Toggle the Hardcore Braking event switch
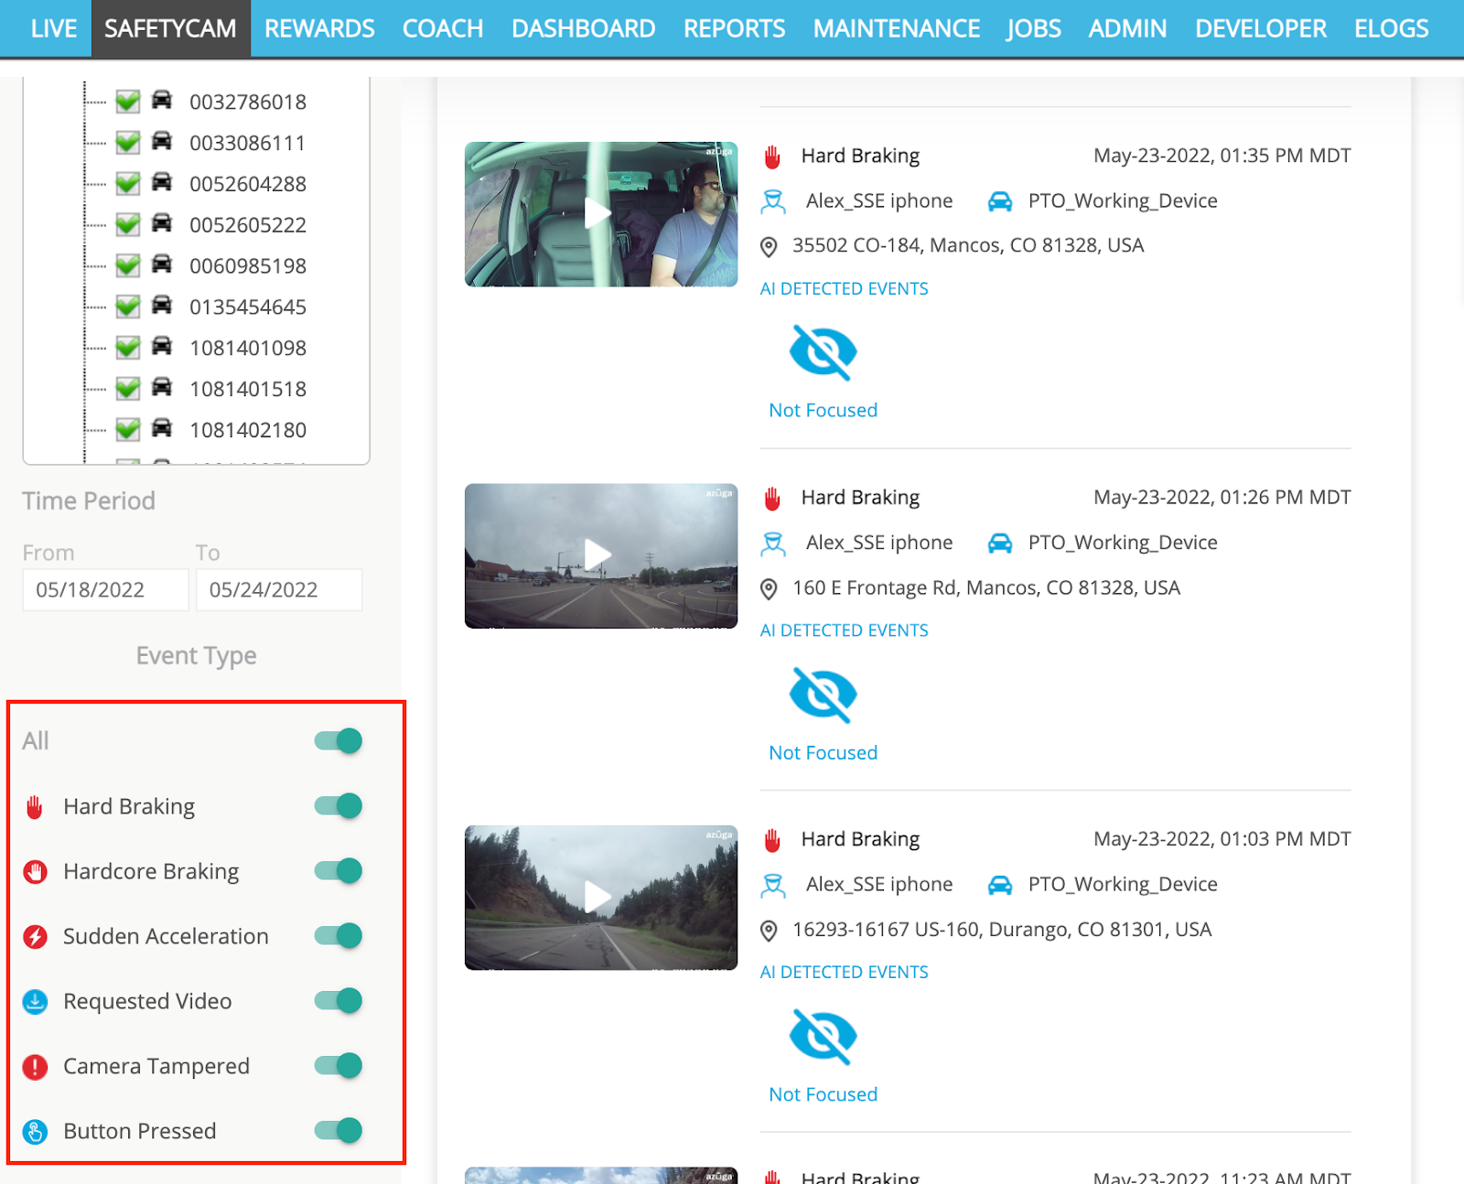The height and width of the screenshot is (1184, 1464). click(339, 870)
